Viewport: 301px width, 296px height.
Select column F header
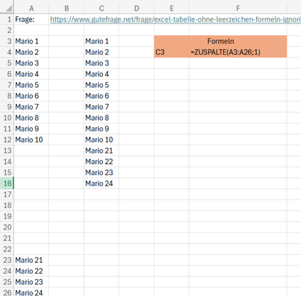pos(238,8)
